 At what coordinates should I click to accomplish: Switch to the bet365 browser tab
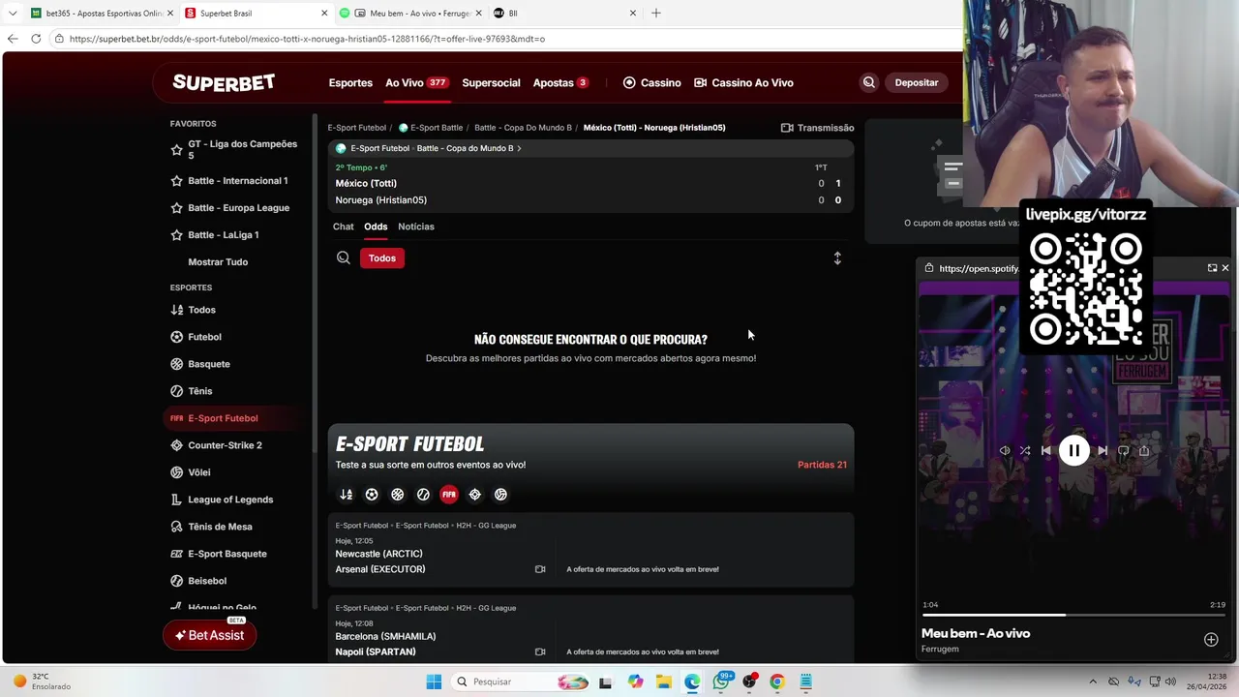pos(101,14)
